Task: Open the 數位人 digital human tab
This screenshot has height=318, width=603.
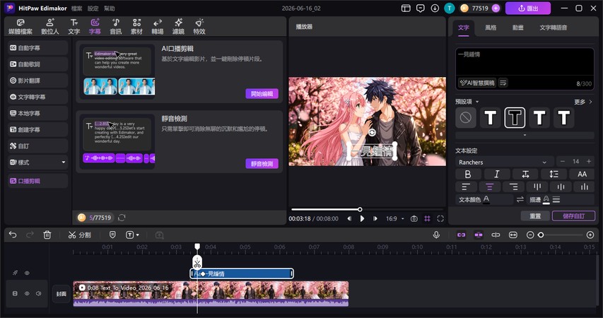Action: tap(50, 27)
